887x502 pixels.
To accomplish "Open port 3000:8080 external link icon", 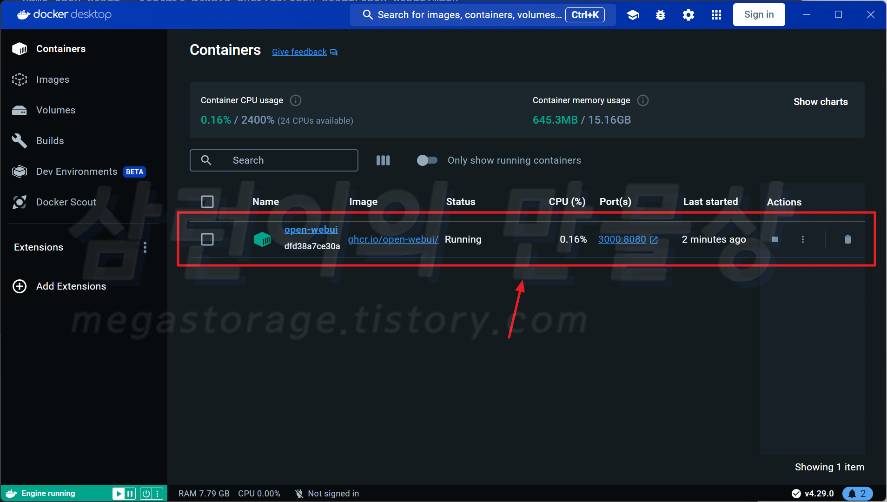I will click(654, 240).
